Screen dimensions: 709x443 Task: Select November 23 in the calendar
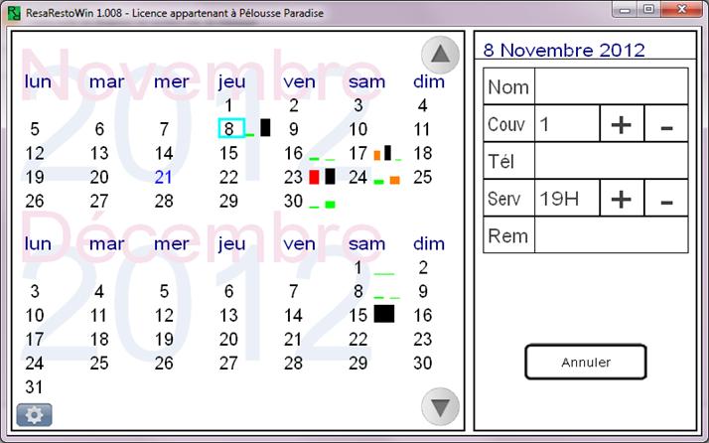pos(294,177)
